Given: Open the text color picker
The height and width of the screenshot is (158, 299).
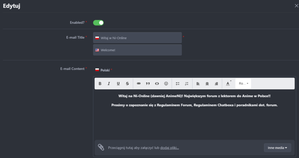Looking at the screenshot, I should (228, 84).
